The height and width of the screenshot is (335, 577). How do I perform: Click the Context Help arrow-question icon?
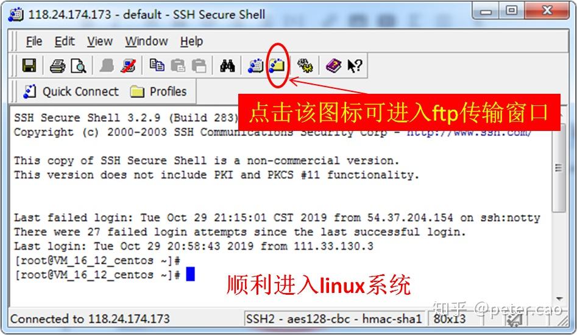(x=355, y=66)
